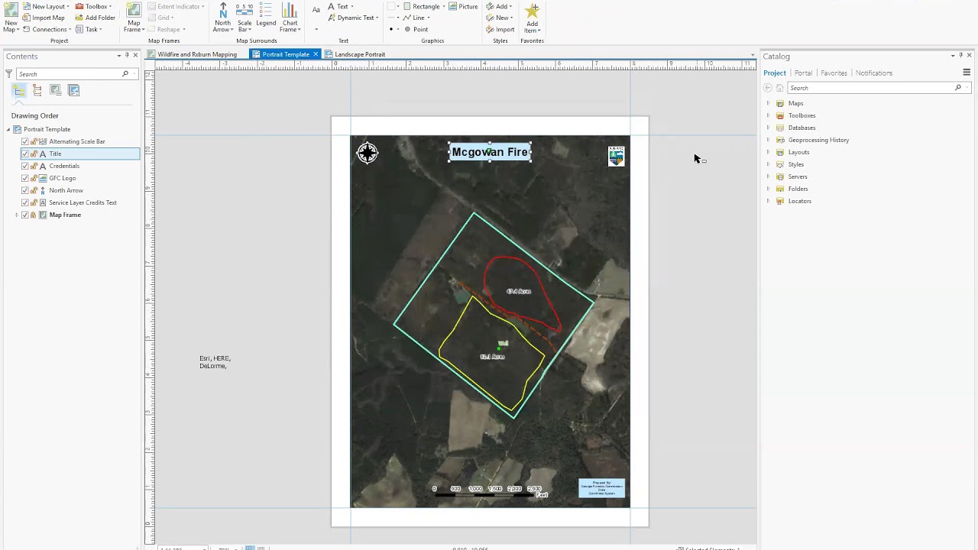Open the Toolbox dropdown menu
The image size is (978, 550).
pyautogui.click(x=93, y=6)
